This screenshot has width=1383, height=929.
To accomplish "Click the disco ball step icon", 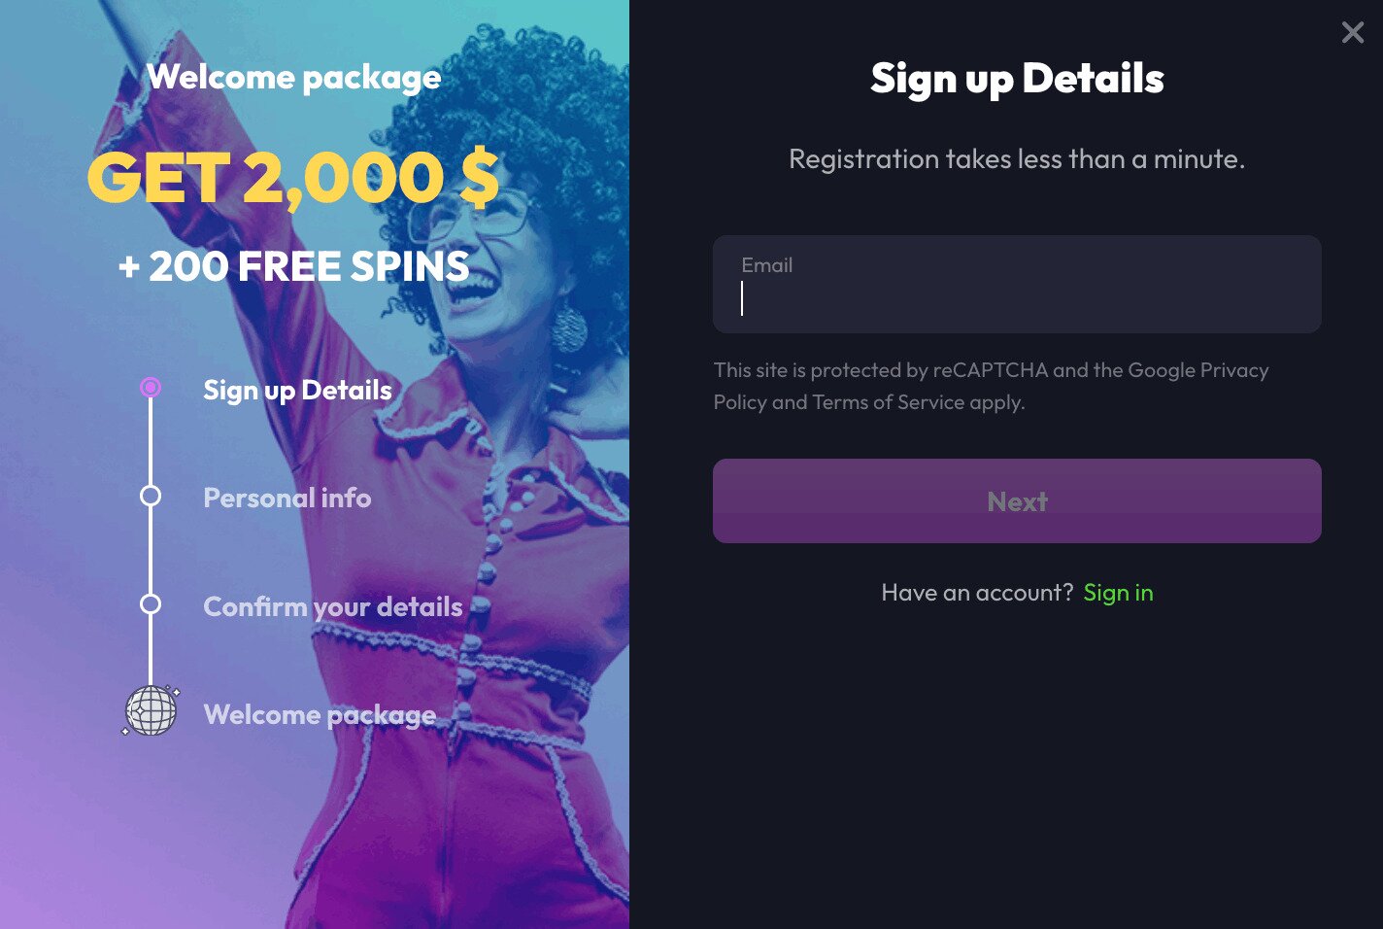I will pyautogui.click(x=151, y=711).
